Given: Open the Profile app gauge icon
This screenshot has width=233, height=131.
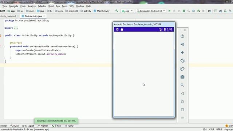Looking at the screenshot, I should [x=193, y=11].
